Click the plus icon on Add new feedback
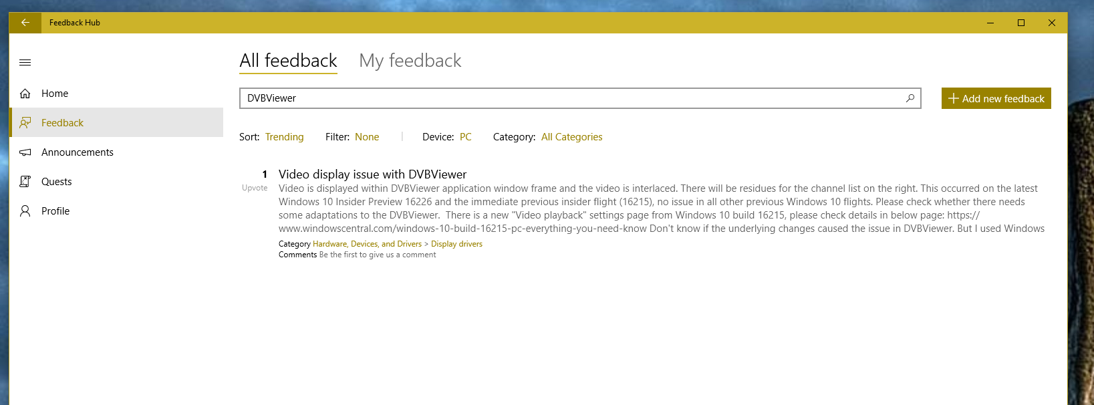 click(954, 98)
